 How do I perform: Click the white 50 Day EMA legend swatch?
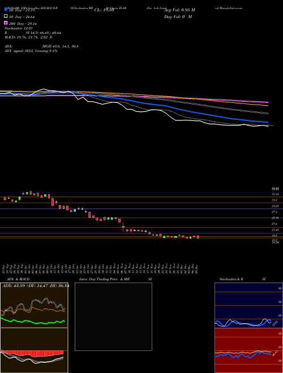tap(6, 16)
